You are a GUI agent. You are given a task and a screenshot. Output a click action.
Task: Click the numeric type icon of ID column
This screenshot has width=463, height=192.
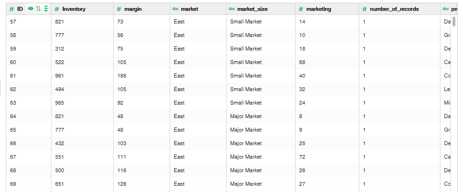pos(12,9)
